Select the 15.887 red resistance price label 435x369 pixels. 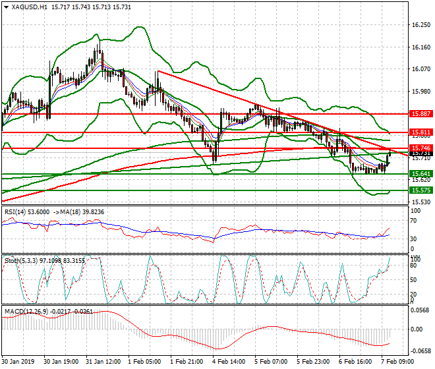click(420, 114)
